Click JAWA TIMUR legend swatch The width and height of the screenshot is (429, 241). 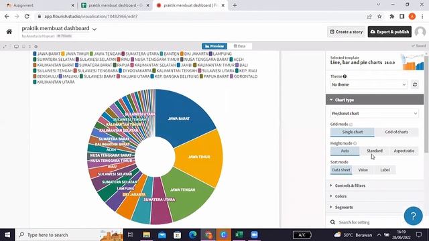click(63, 54)
